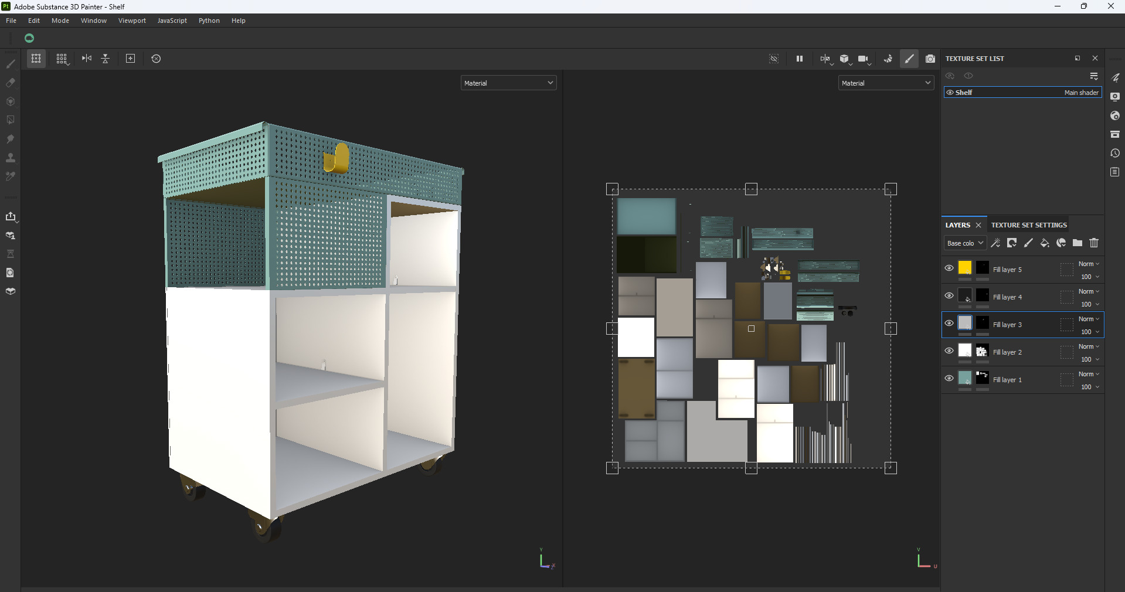Select Fill layer 1 teal color thumbnail

point(965,378)
